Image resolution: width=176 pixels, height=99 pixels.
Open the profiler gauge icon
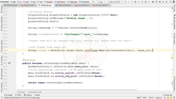142,2
